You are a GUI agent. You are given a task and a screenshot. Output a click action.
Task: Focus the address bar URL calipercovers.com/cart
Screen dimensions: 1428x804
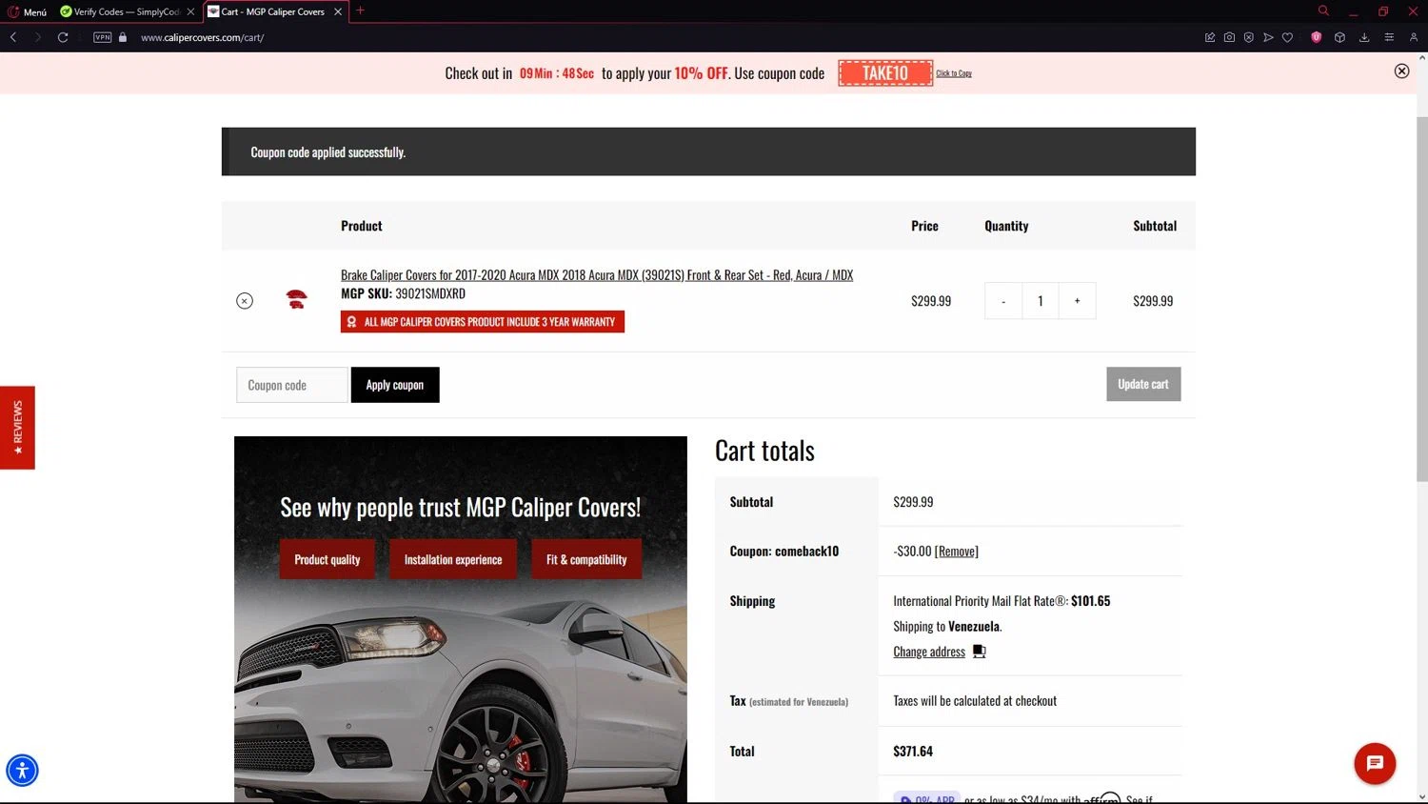(202, 37)
